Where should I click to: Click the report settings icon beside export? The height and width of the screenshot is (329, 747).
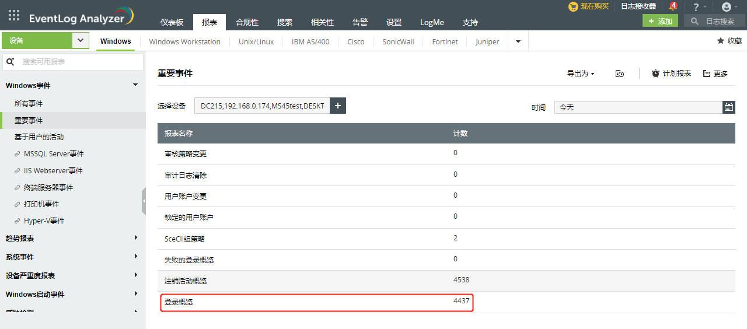pyautogui.click(x=620, y=73)
